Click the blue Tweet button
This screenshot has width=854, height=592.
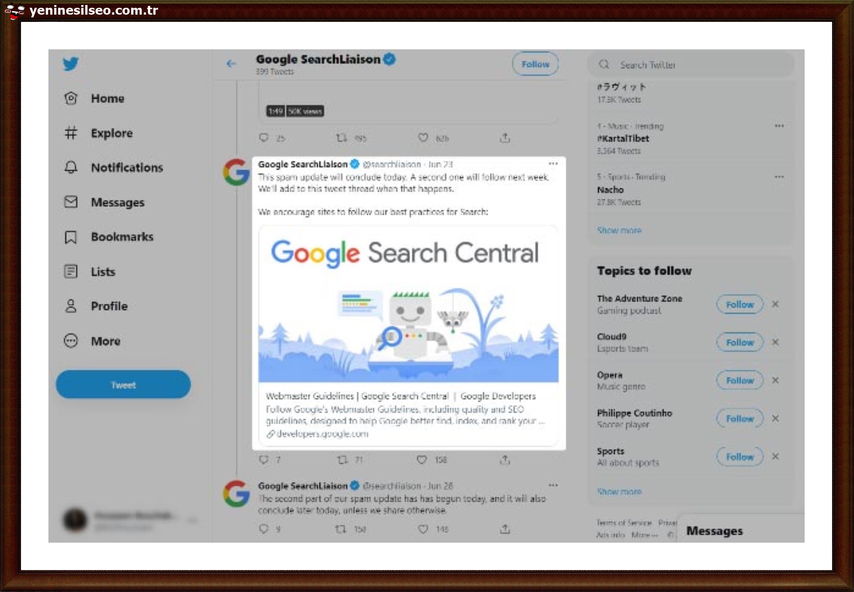123,385
